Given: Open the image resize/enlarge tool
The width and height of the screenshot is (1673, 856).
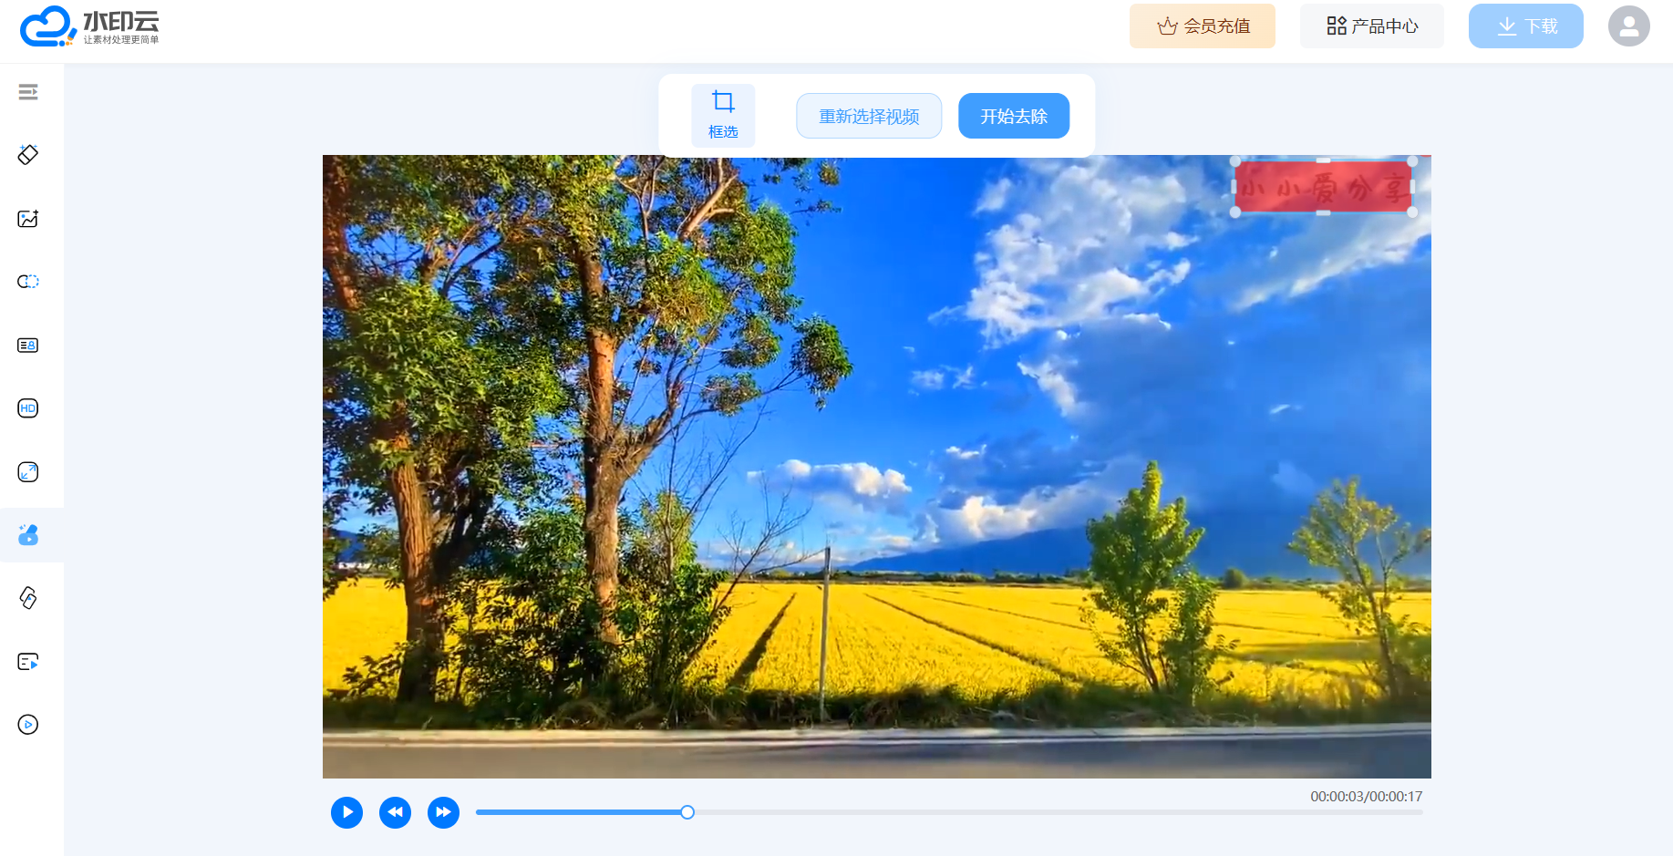Looking at the screenshot, I should (28, 472).
